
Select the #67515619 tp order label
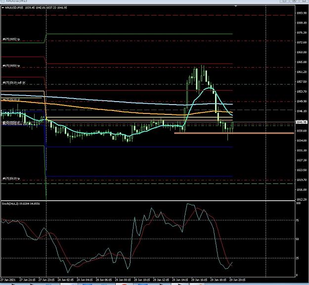(x=11, y=178)
